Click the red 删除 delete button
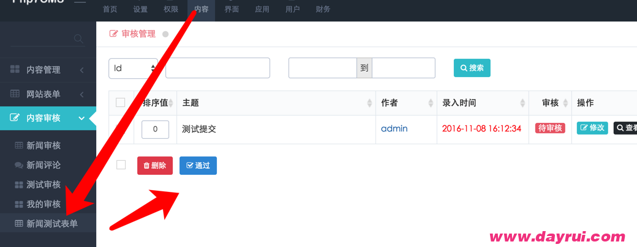This screenshot has width=637, height=247. (155, 166)
